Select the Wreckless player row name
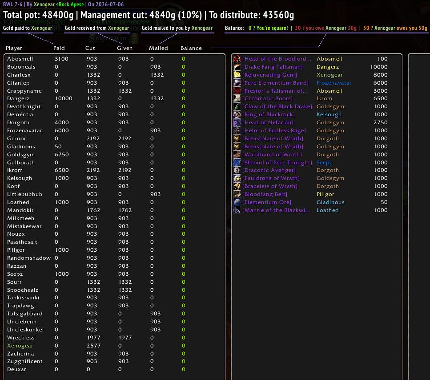Image resolution: width=430 pixels, height=380 pixels. 21,338
